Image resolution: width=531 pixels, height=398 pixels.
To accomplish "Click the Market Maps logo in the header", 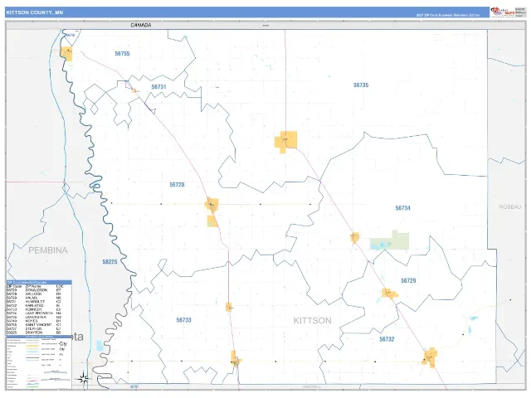I will 503,12.
